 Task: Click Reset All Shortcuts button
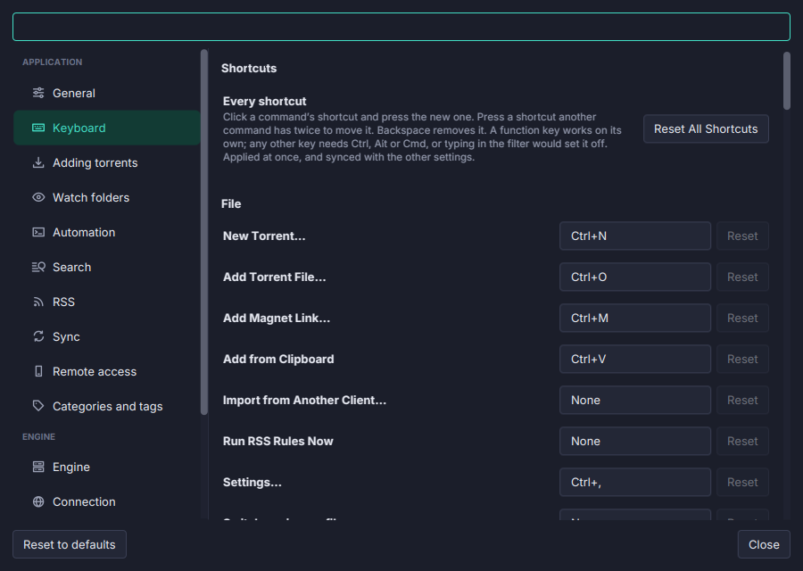click(x=706, y=129)
